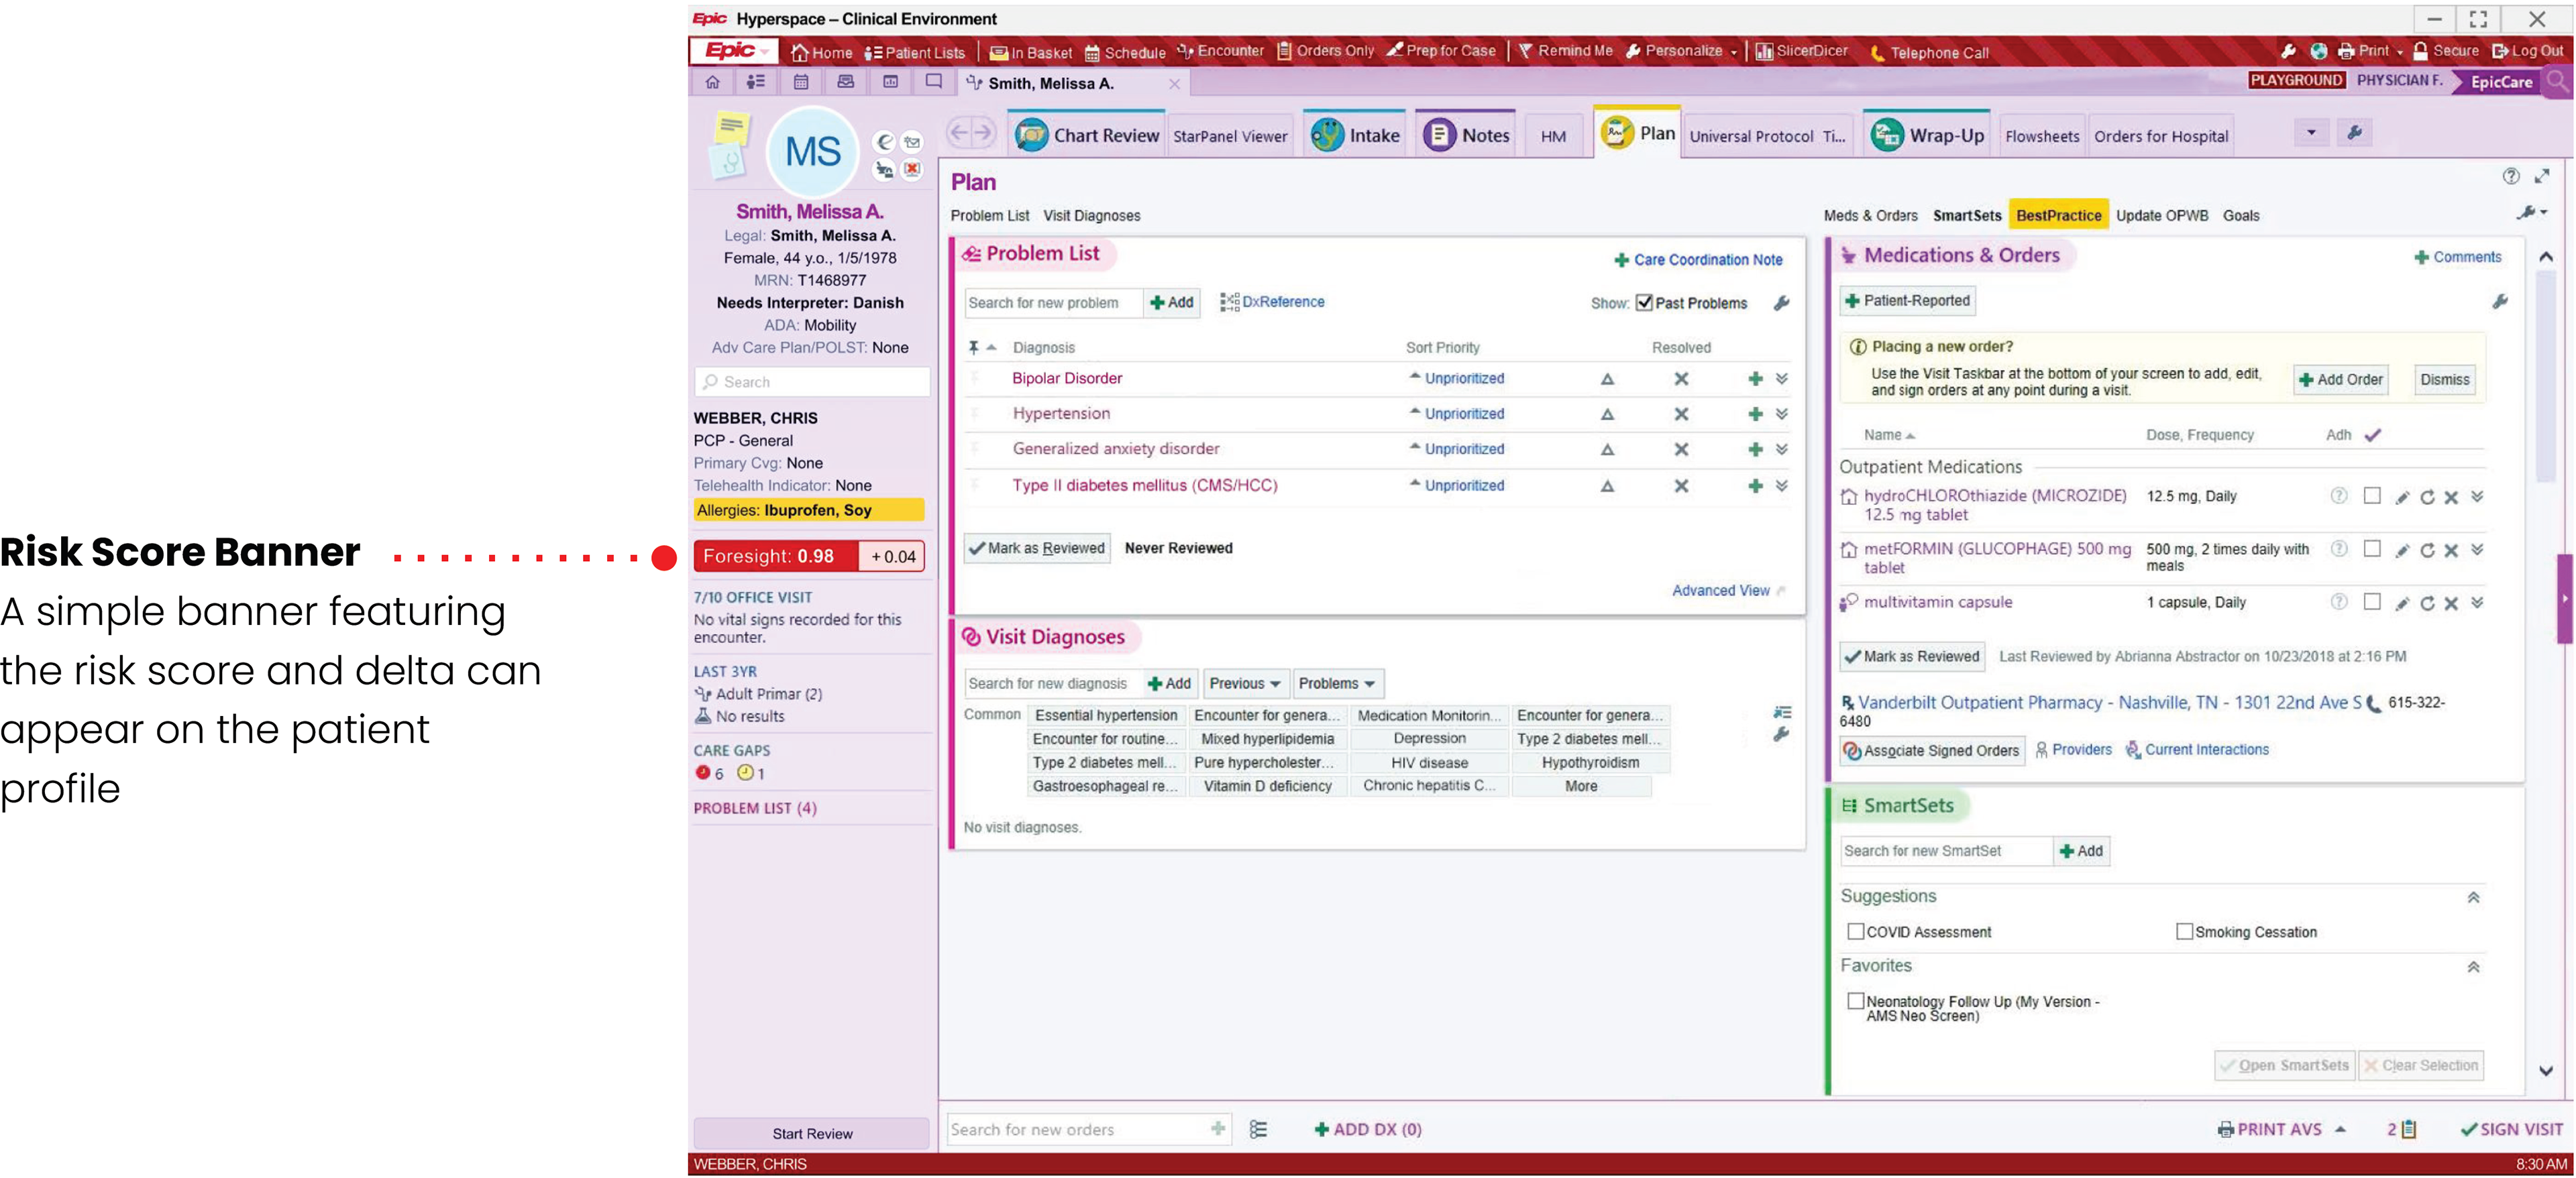Image resolution: width=2576 pixels, height=1178 pixels.
Task: Expand the Hypertension row double chevron
Action: pos(1781,414)
